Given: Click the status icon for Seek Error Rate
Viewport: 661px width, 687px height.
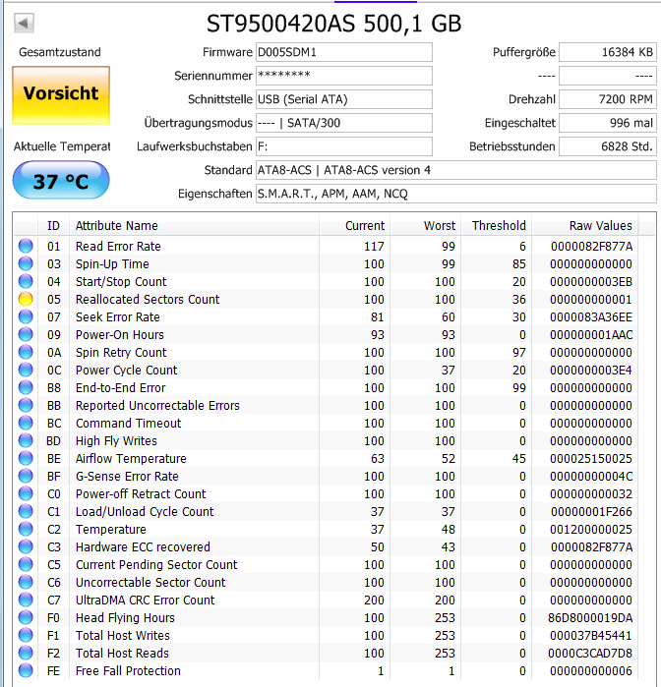Looking at the screenshot, I should pos(26,316).
